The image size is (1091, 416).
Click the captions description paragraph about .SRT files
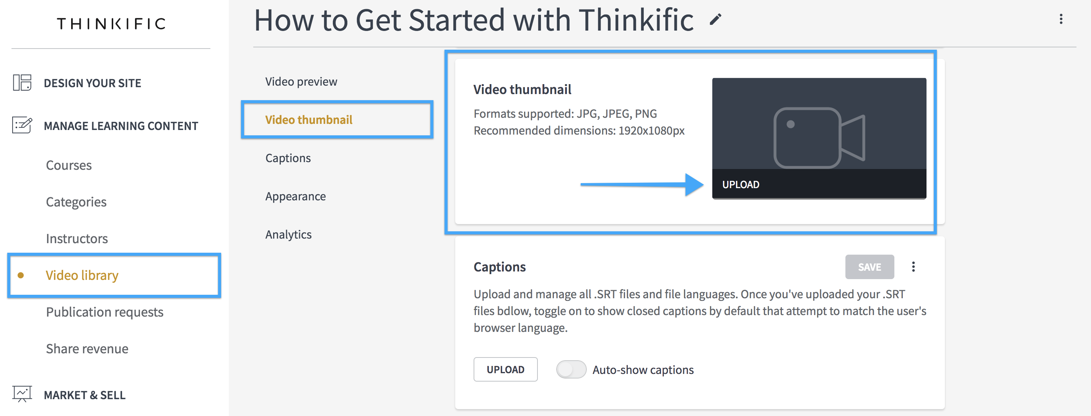[x=700, y=311]
